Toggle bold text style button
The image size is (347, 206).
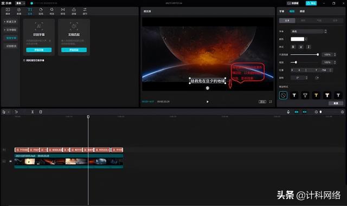(293, 47)
